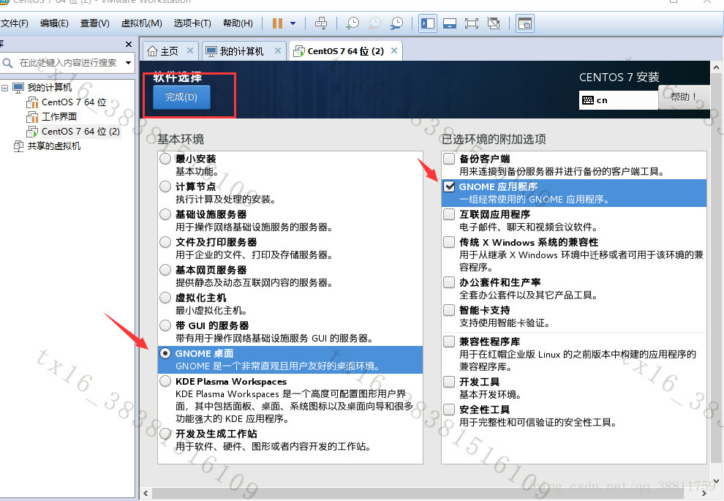Image resolution: width=724 pixels, height=501 pixels.
Task: Enter full screen mode icon
Action: (x=472, y=23)
